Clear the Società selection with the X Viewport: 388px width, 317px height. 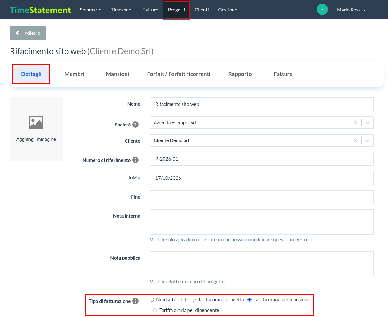point(356,123)
